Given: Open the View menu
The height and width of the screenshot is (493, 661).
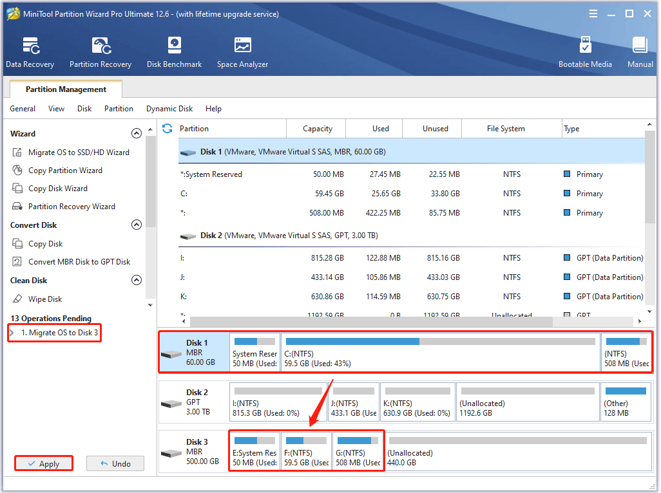Looking at the screenshot, I should (x=56, y=109).
